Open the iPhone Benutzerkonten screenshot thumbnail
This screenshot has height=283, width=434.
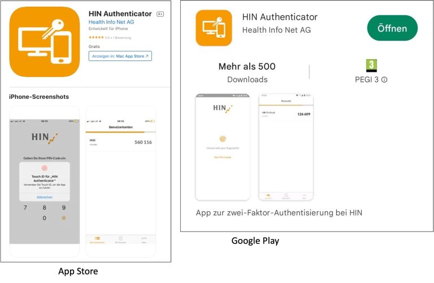pyautogui.click(x=121, y=181)
